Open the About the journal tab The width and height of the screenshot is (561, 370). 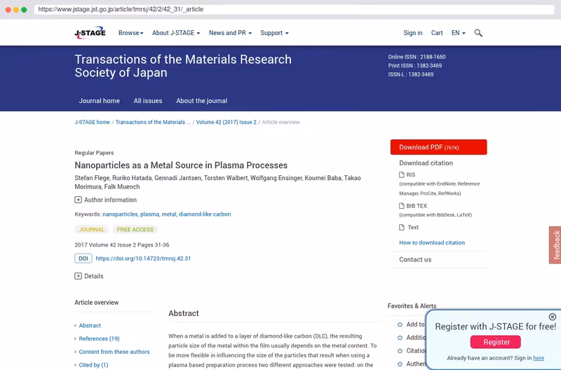click(201, 101)
